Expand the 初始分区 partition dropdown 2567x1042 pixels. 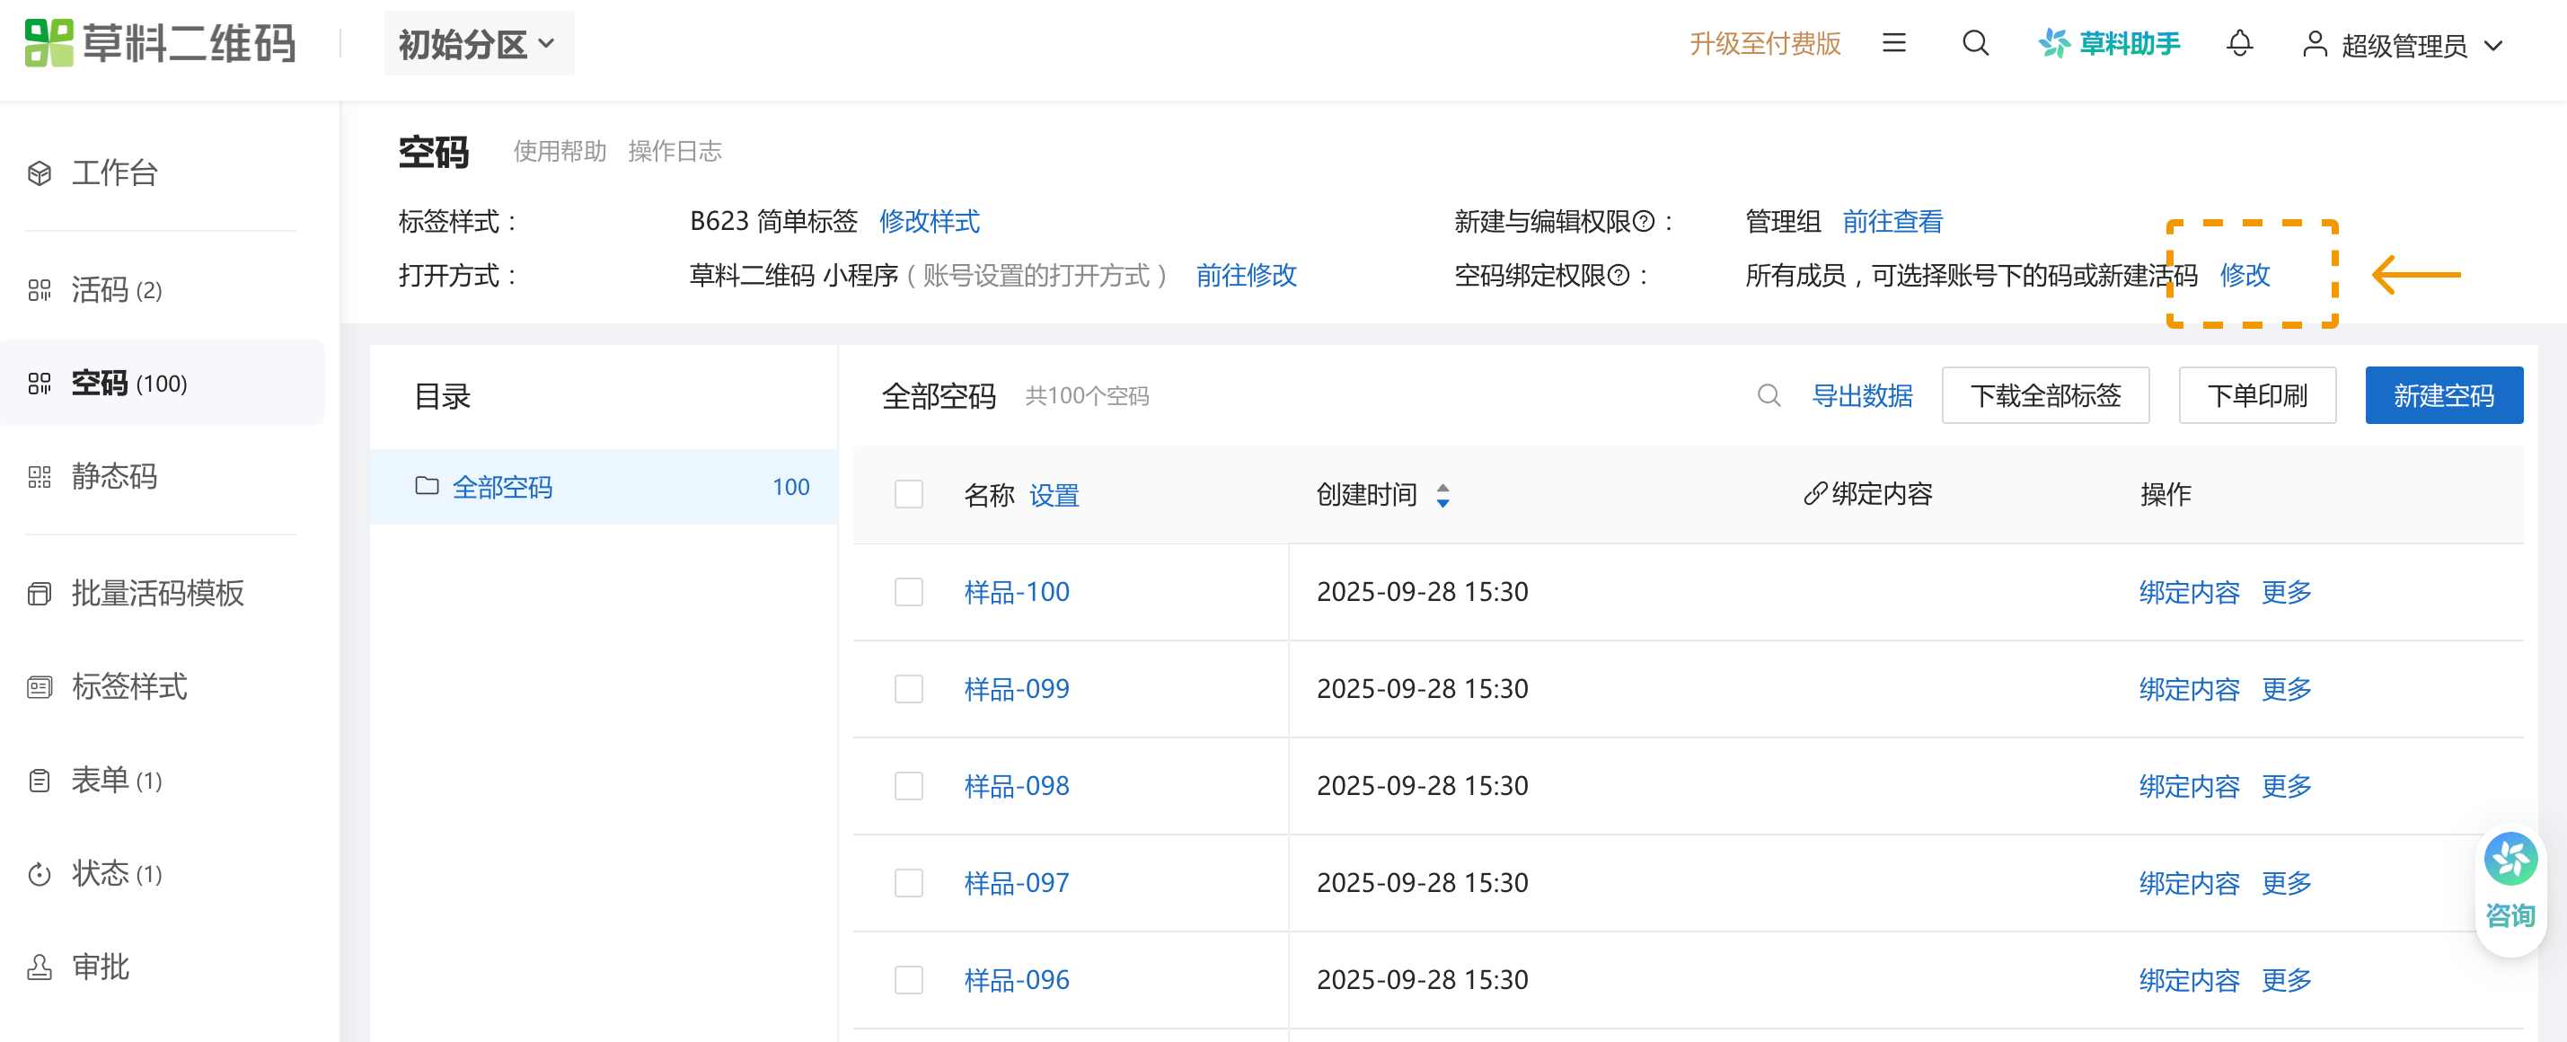[x=479, y=45]
